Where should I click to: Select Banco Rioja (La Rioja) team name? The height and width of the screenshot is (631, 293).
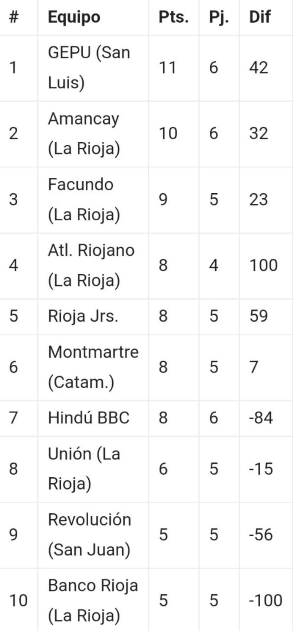[93, 600]
